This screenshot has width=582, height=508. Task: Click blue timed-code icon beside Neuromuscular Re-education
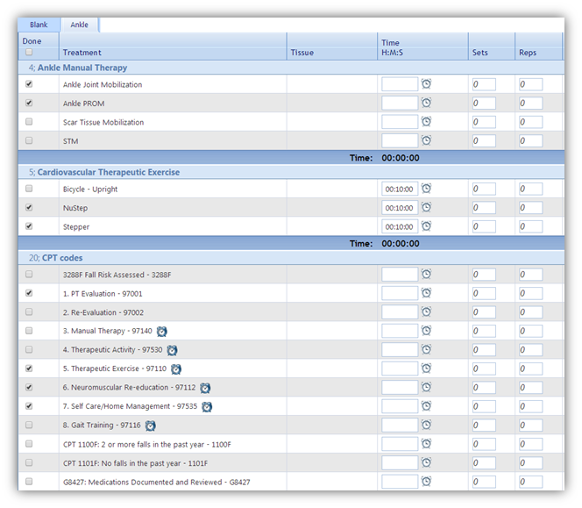pyautogui.click(x=205, y=388)
